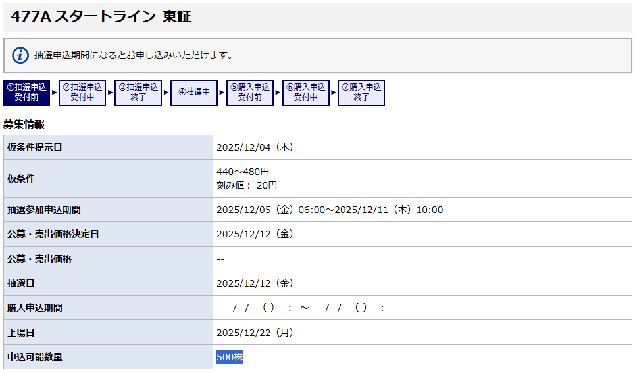Select step ② 抽選申込受付中
Image resolution: width=635 pixels, height=372 pixels.
click(82, 92)
